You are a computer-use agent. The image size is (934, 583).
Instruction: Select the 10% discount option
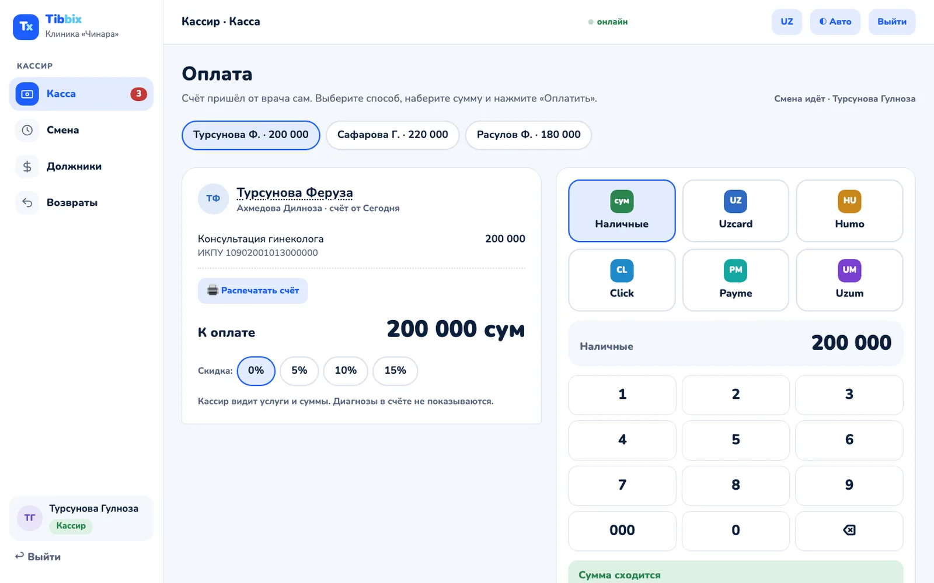point(346,371)
